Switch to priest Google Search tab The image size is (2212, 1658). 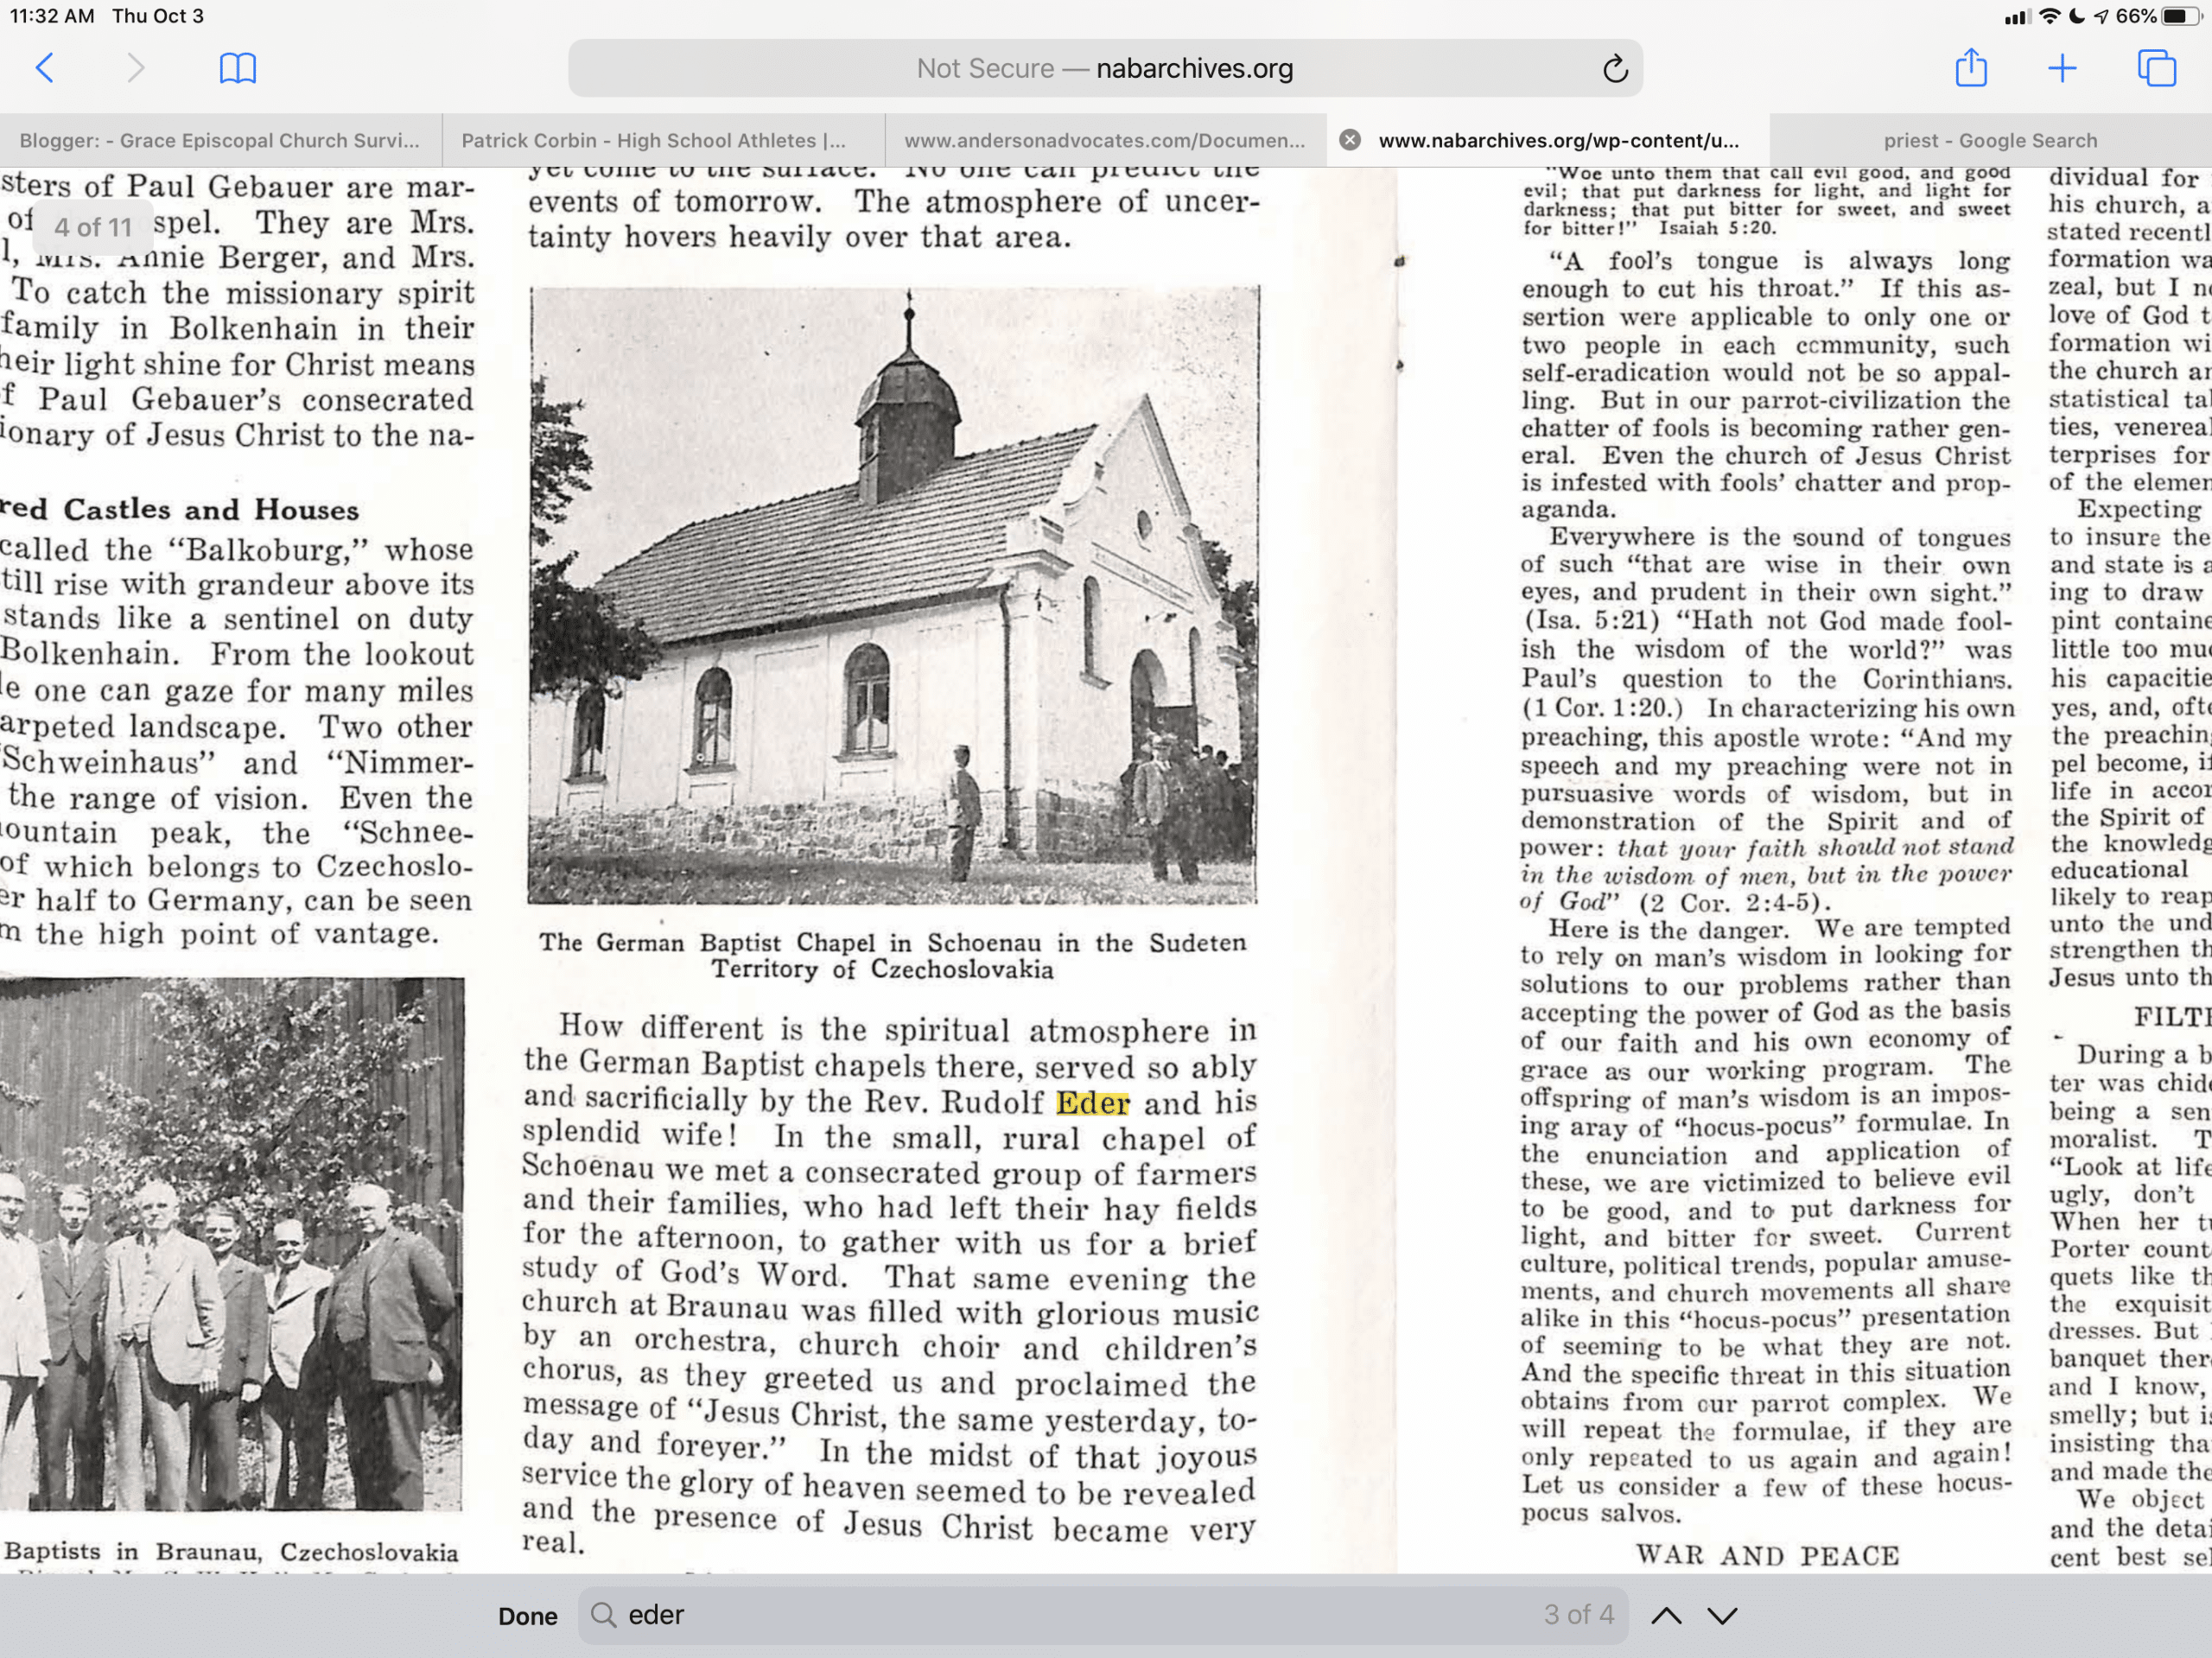click(x=1990, y=140)
